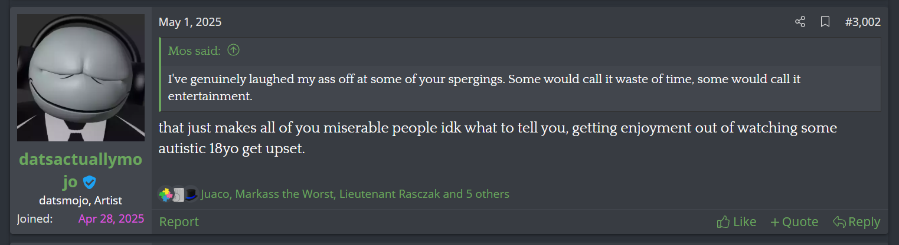Click the "datsmojo, Artist" user title

(80, 200)
